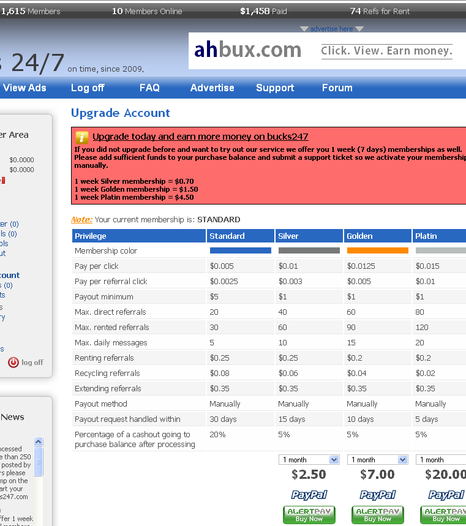Click the AlertPay Buy Now button for Golden
Image resolution: width=466 pixels, height=526 pixels.
377,515
